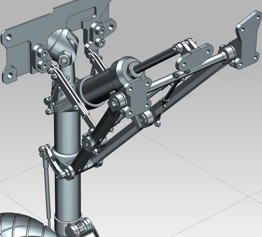Select the axle fork at the strut bottom
This screenshot has width=262, height=237.
click(82, 229)
